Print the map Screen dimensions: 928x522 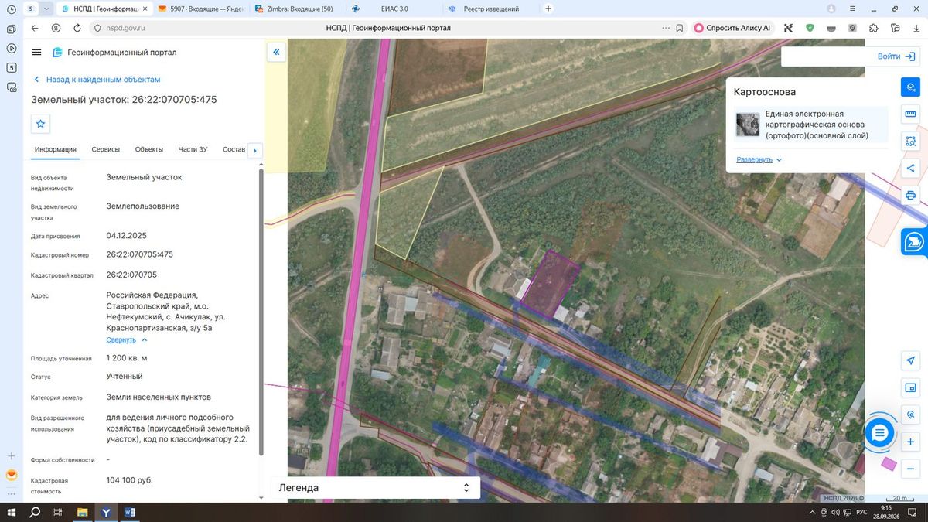[910, 196]
